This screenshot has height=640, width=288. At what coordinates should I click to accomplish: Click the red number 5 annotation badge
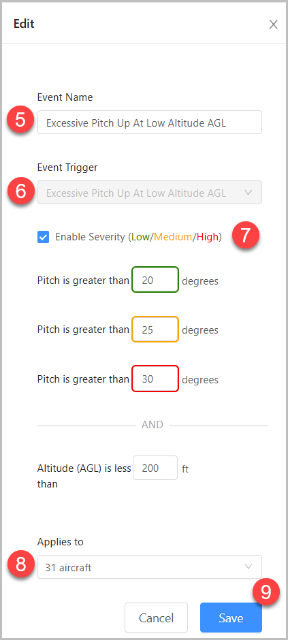[x=20, y=121]
